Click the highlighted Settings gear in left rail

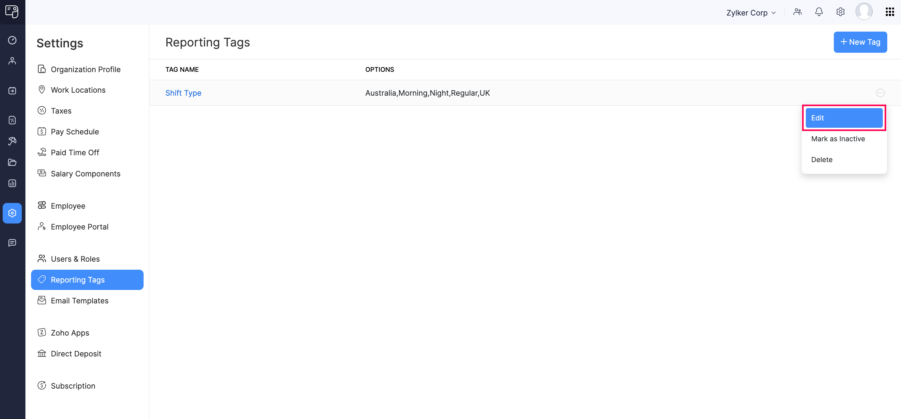[x=12, y=213]
